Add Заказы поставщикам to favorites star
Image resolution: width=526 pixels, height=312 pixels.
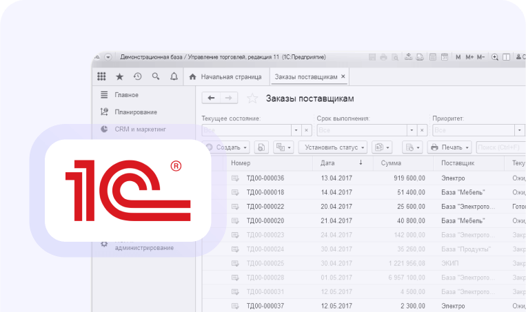(252, 98)
